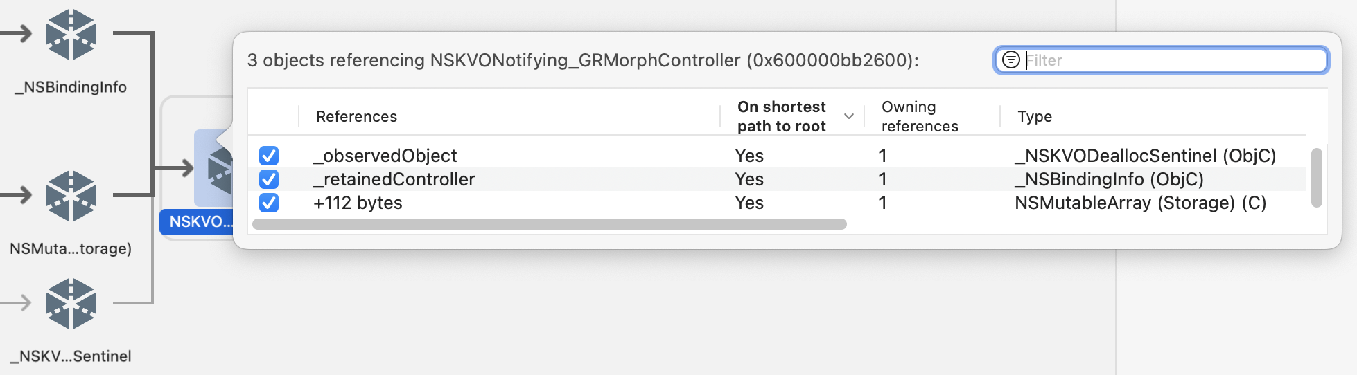This screenshot has height=375, width=1357.
Task: Select the _retainedController reference row
Action: pos(776,179)
